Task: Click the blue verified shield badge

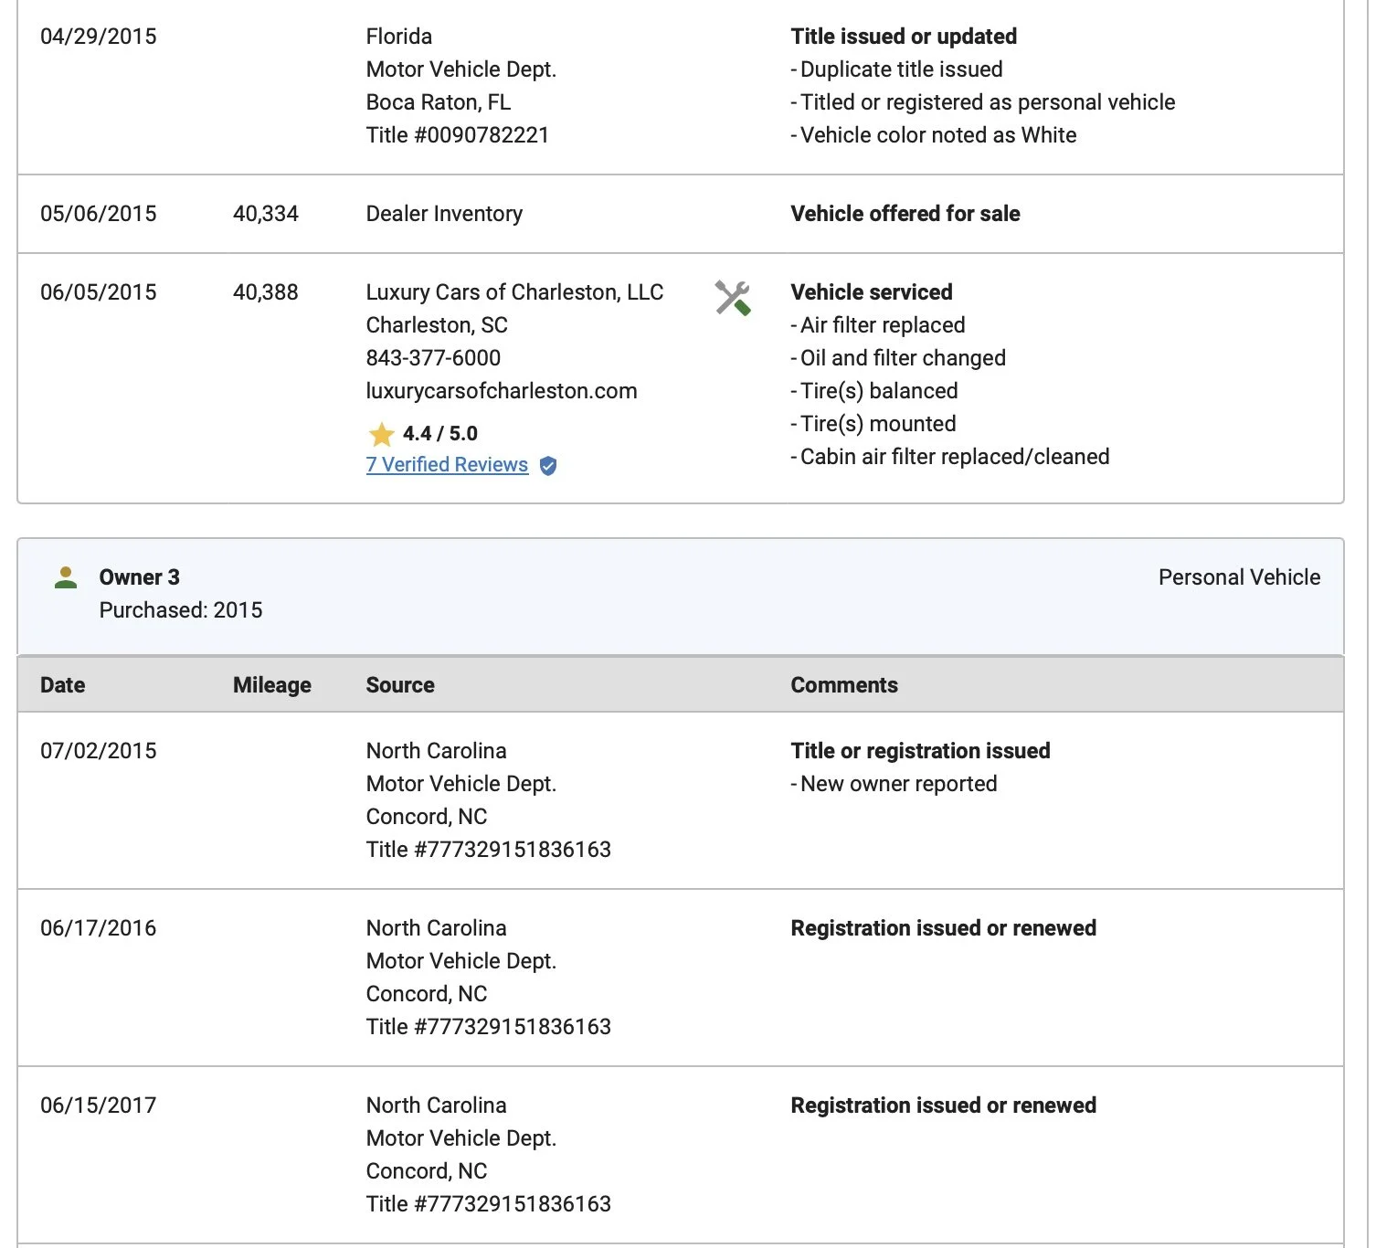Action: coord(548,466)
